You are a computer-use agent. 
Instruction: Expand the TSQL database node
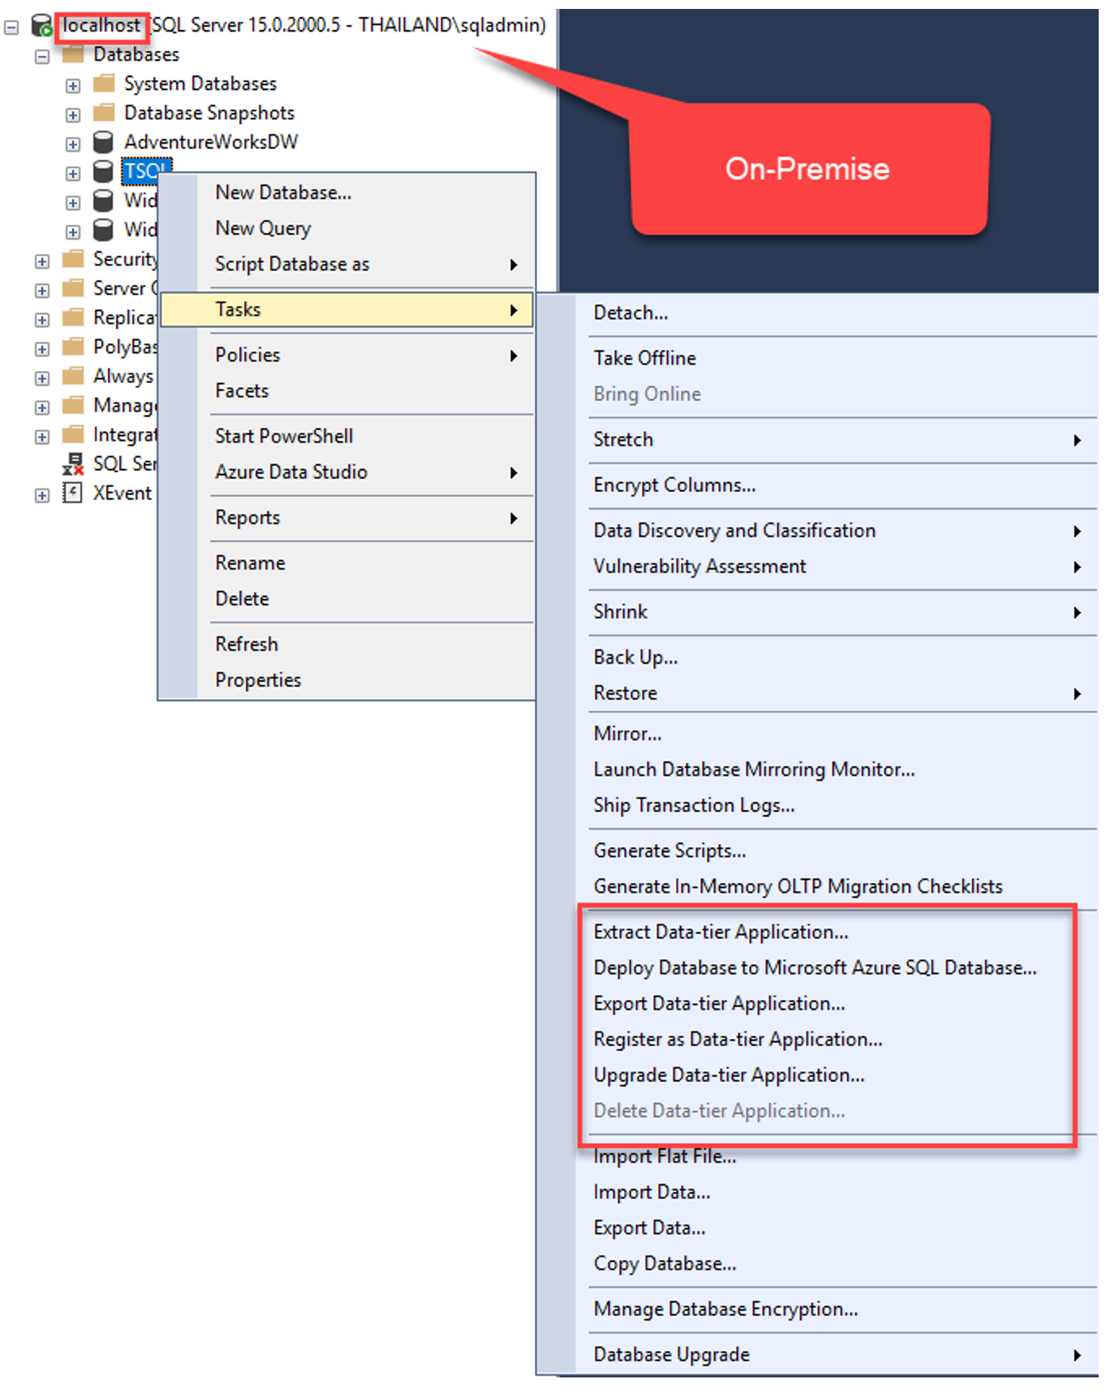(73, 174)
